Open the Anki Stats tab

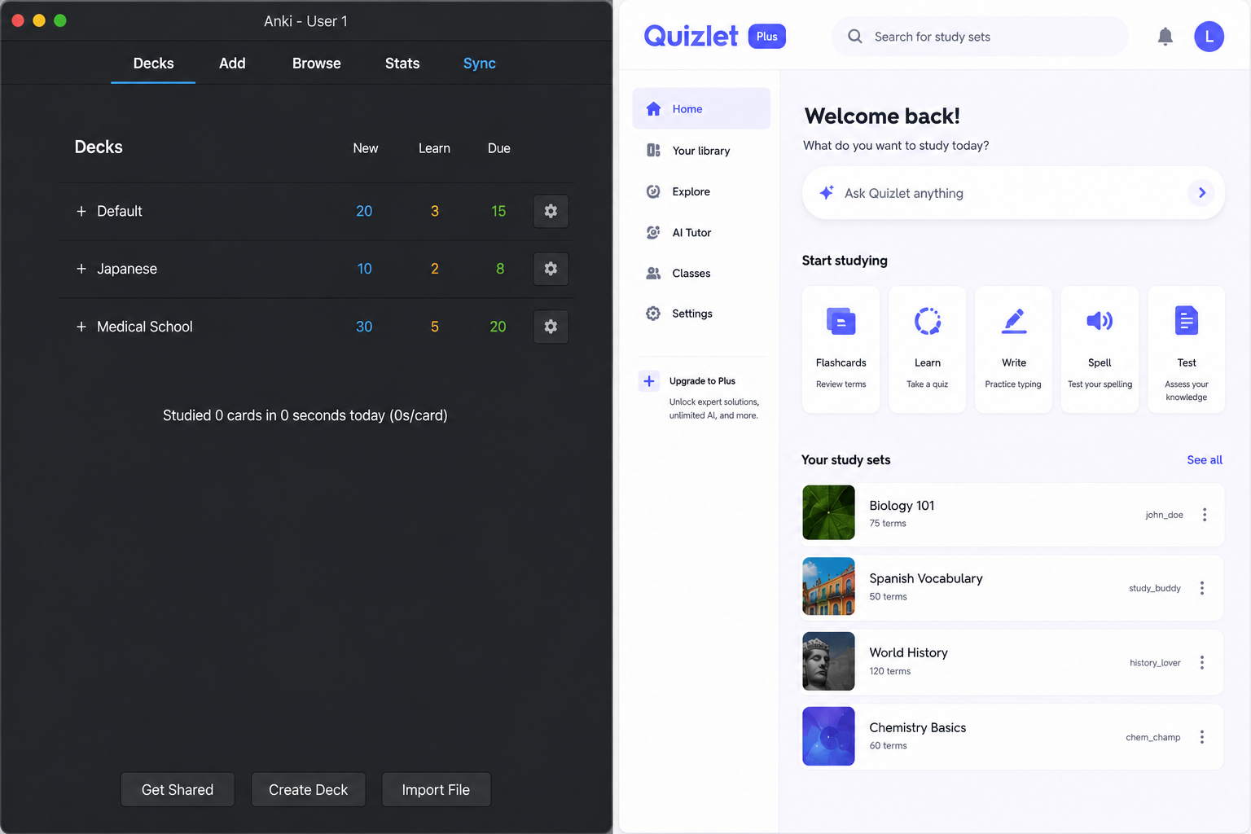(x=402, y=64)
